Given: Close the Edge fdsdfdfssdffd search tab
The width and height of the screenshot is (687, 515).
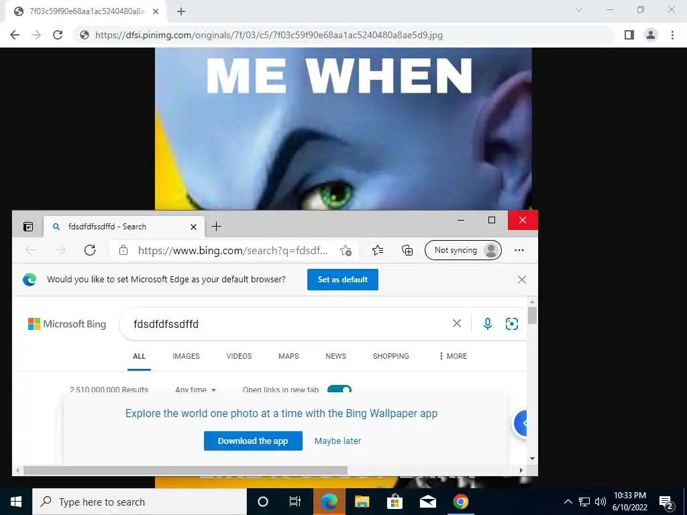Looking at the screenshot, I should (193, 227).
